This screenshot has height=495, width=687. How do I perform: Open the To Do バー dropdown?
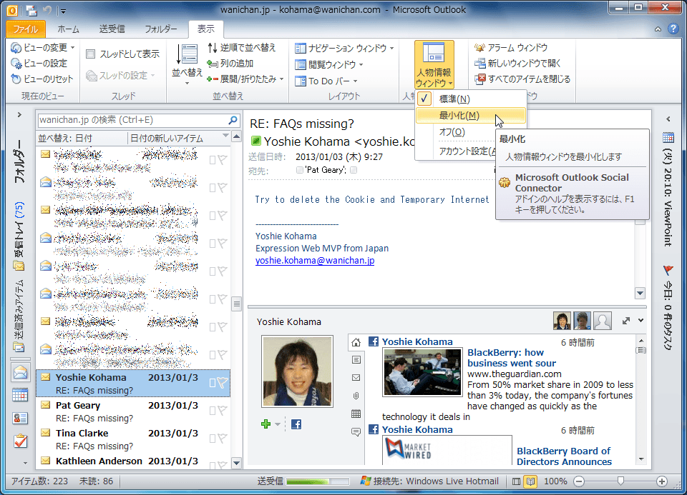[326, 81]
